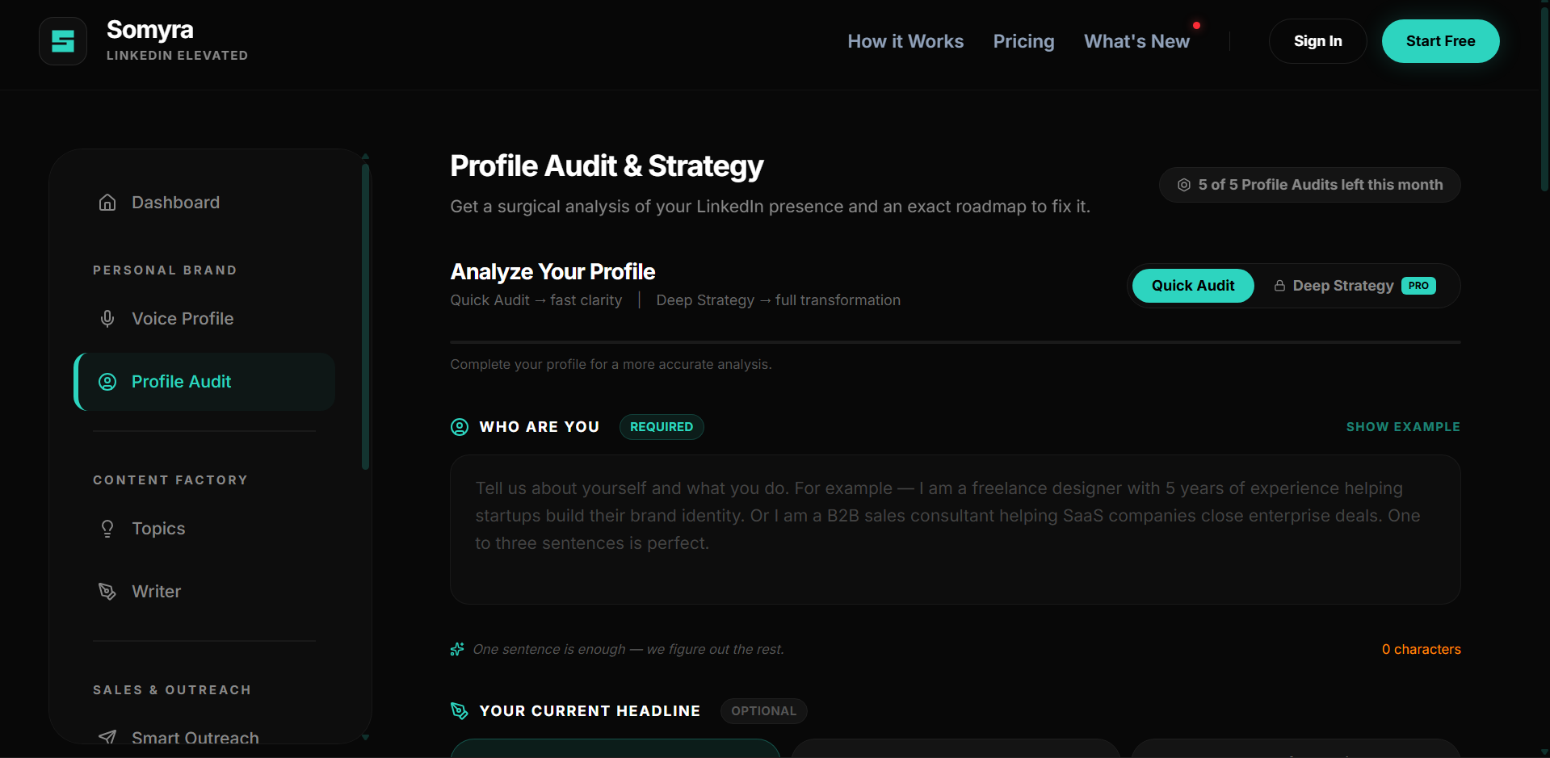Open the Pricing page
1550x758 pixels.
tap(1023, 41)
